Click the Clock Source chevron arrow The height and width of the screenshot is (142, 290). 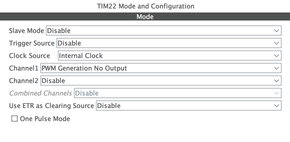(277, 55)
